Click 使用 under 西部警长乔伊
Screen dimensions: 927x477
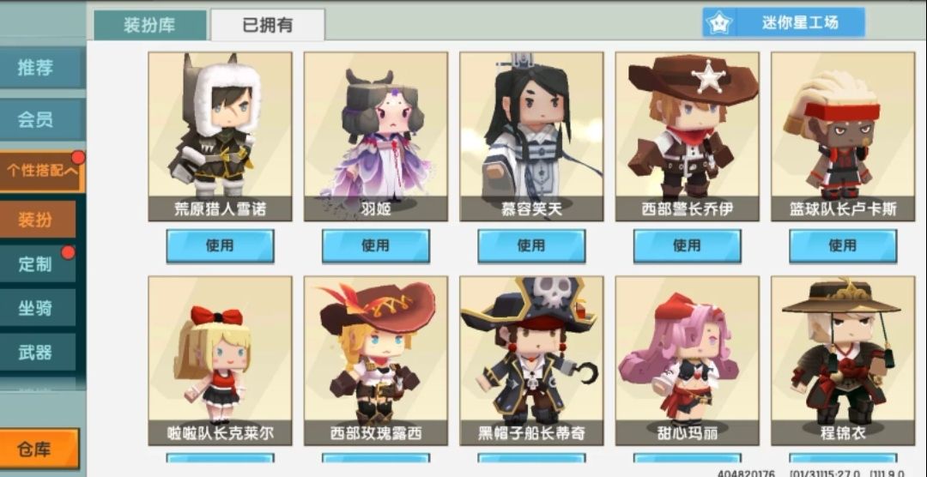[687, 245]
